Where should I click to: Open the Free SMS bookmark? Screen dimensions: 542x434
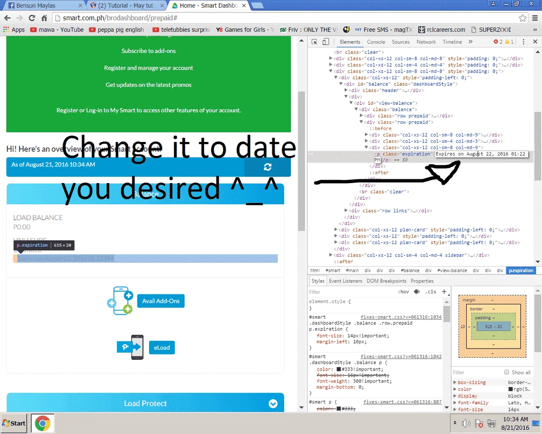pyautogui.click(x=383, y=29)
